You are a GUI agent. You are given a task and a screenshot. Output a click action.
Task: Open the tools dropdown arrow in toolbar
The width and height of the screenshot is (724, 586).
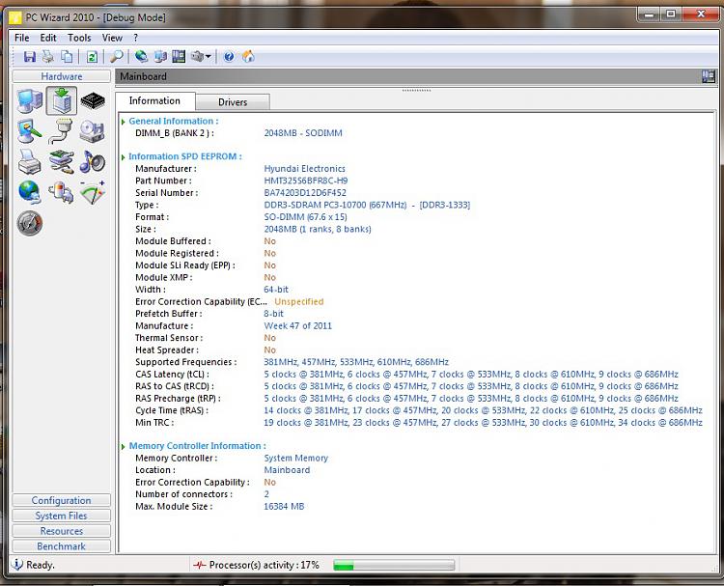(x=209, y=57)
